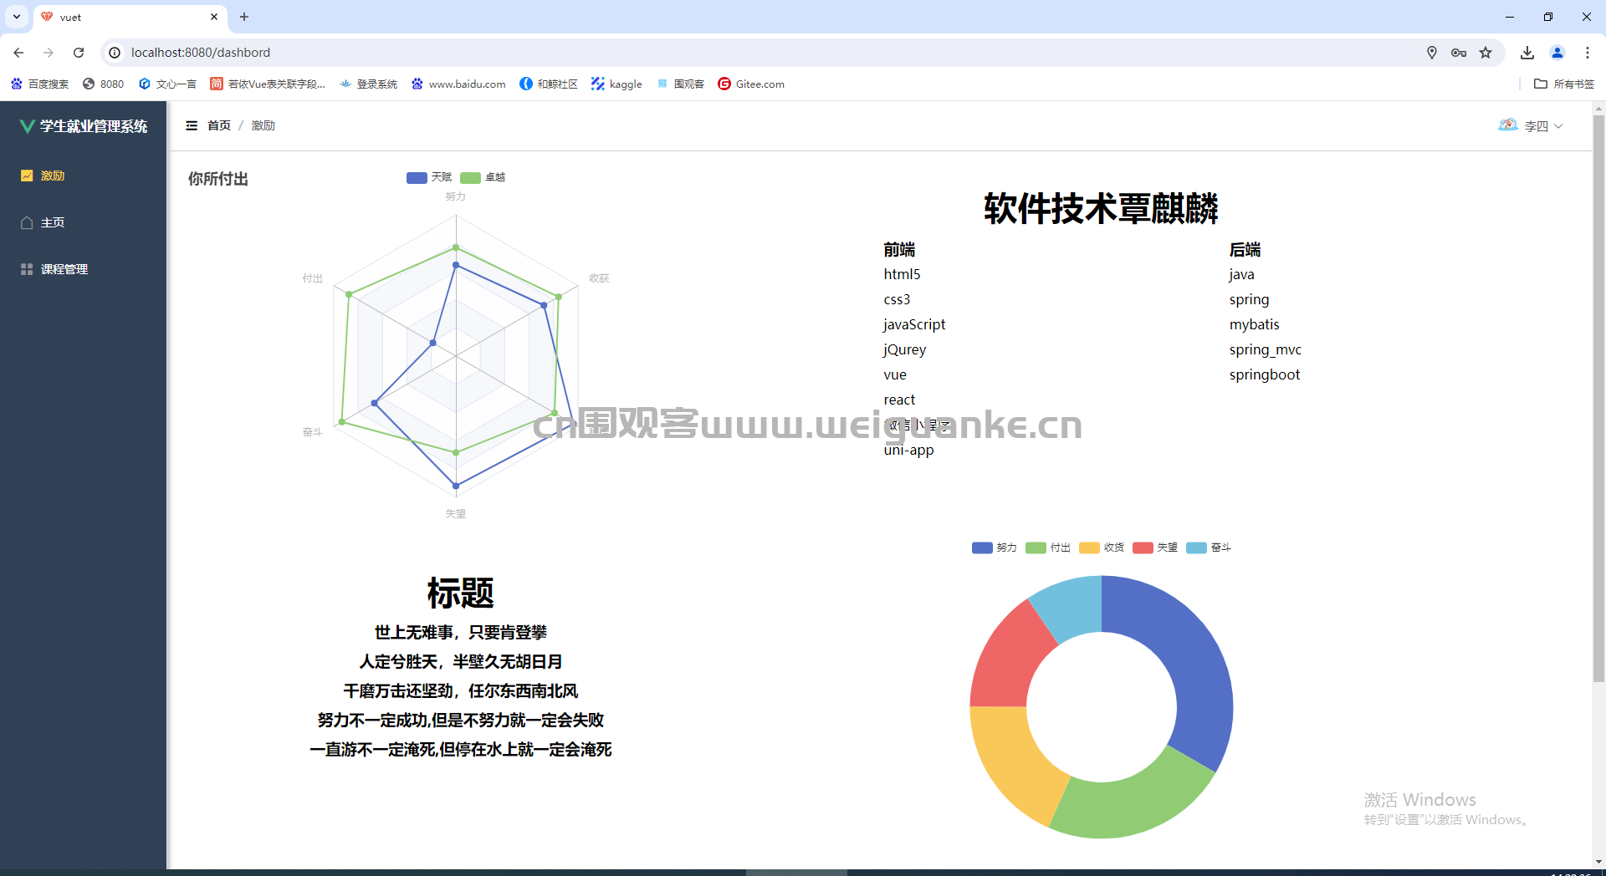Open www.baidu.com bookmark

point(459,84)
